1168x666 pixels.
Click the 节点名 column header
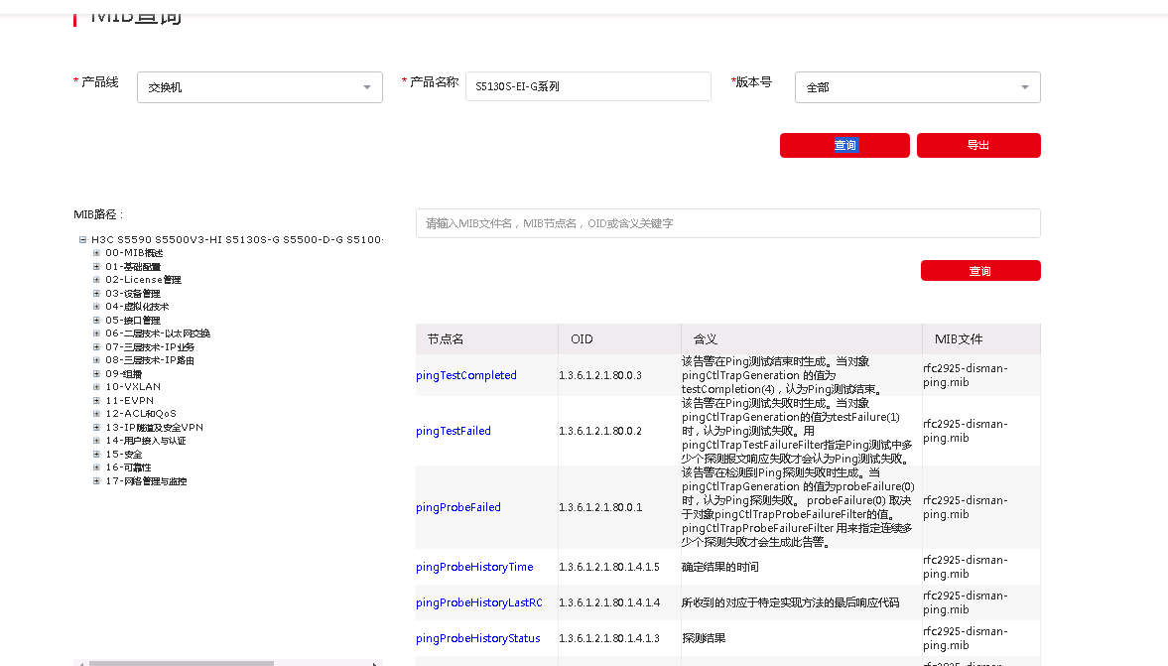point(486,339)
